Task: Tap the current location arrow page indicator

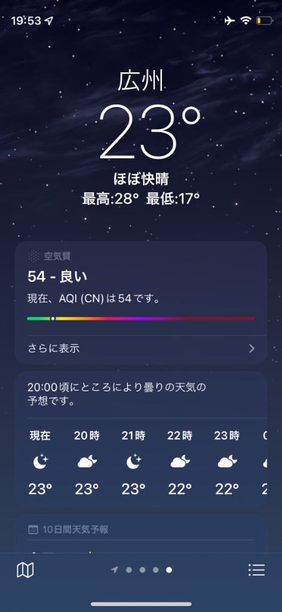Action: pyautogui.click(x=114, y=570)
